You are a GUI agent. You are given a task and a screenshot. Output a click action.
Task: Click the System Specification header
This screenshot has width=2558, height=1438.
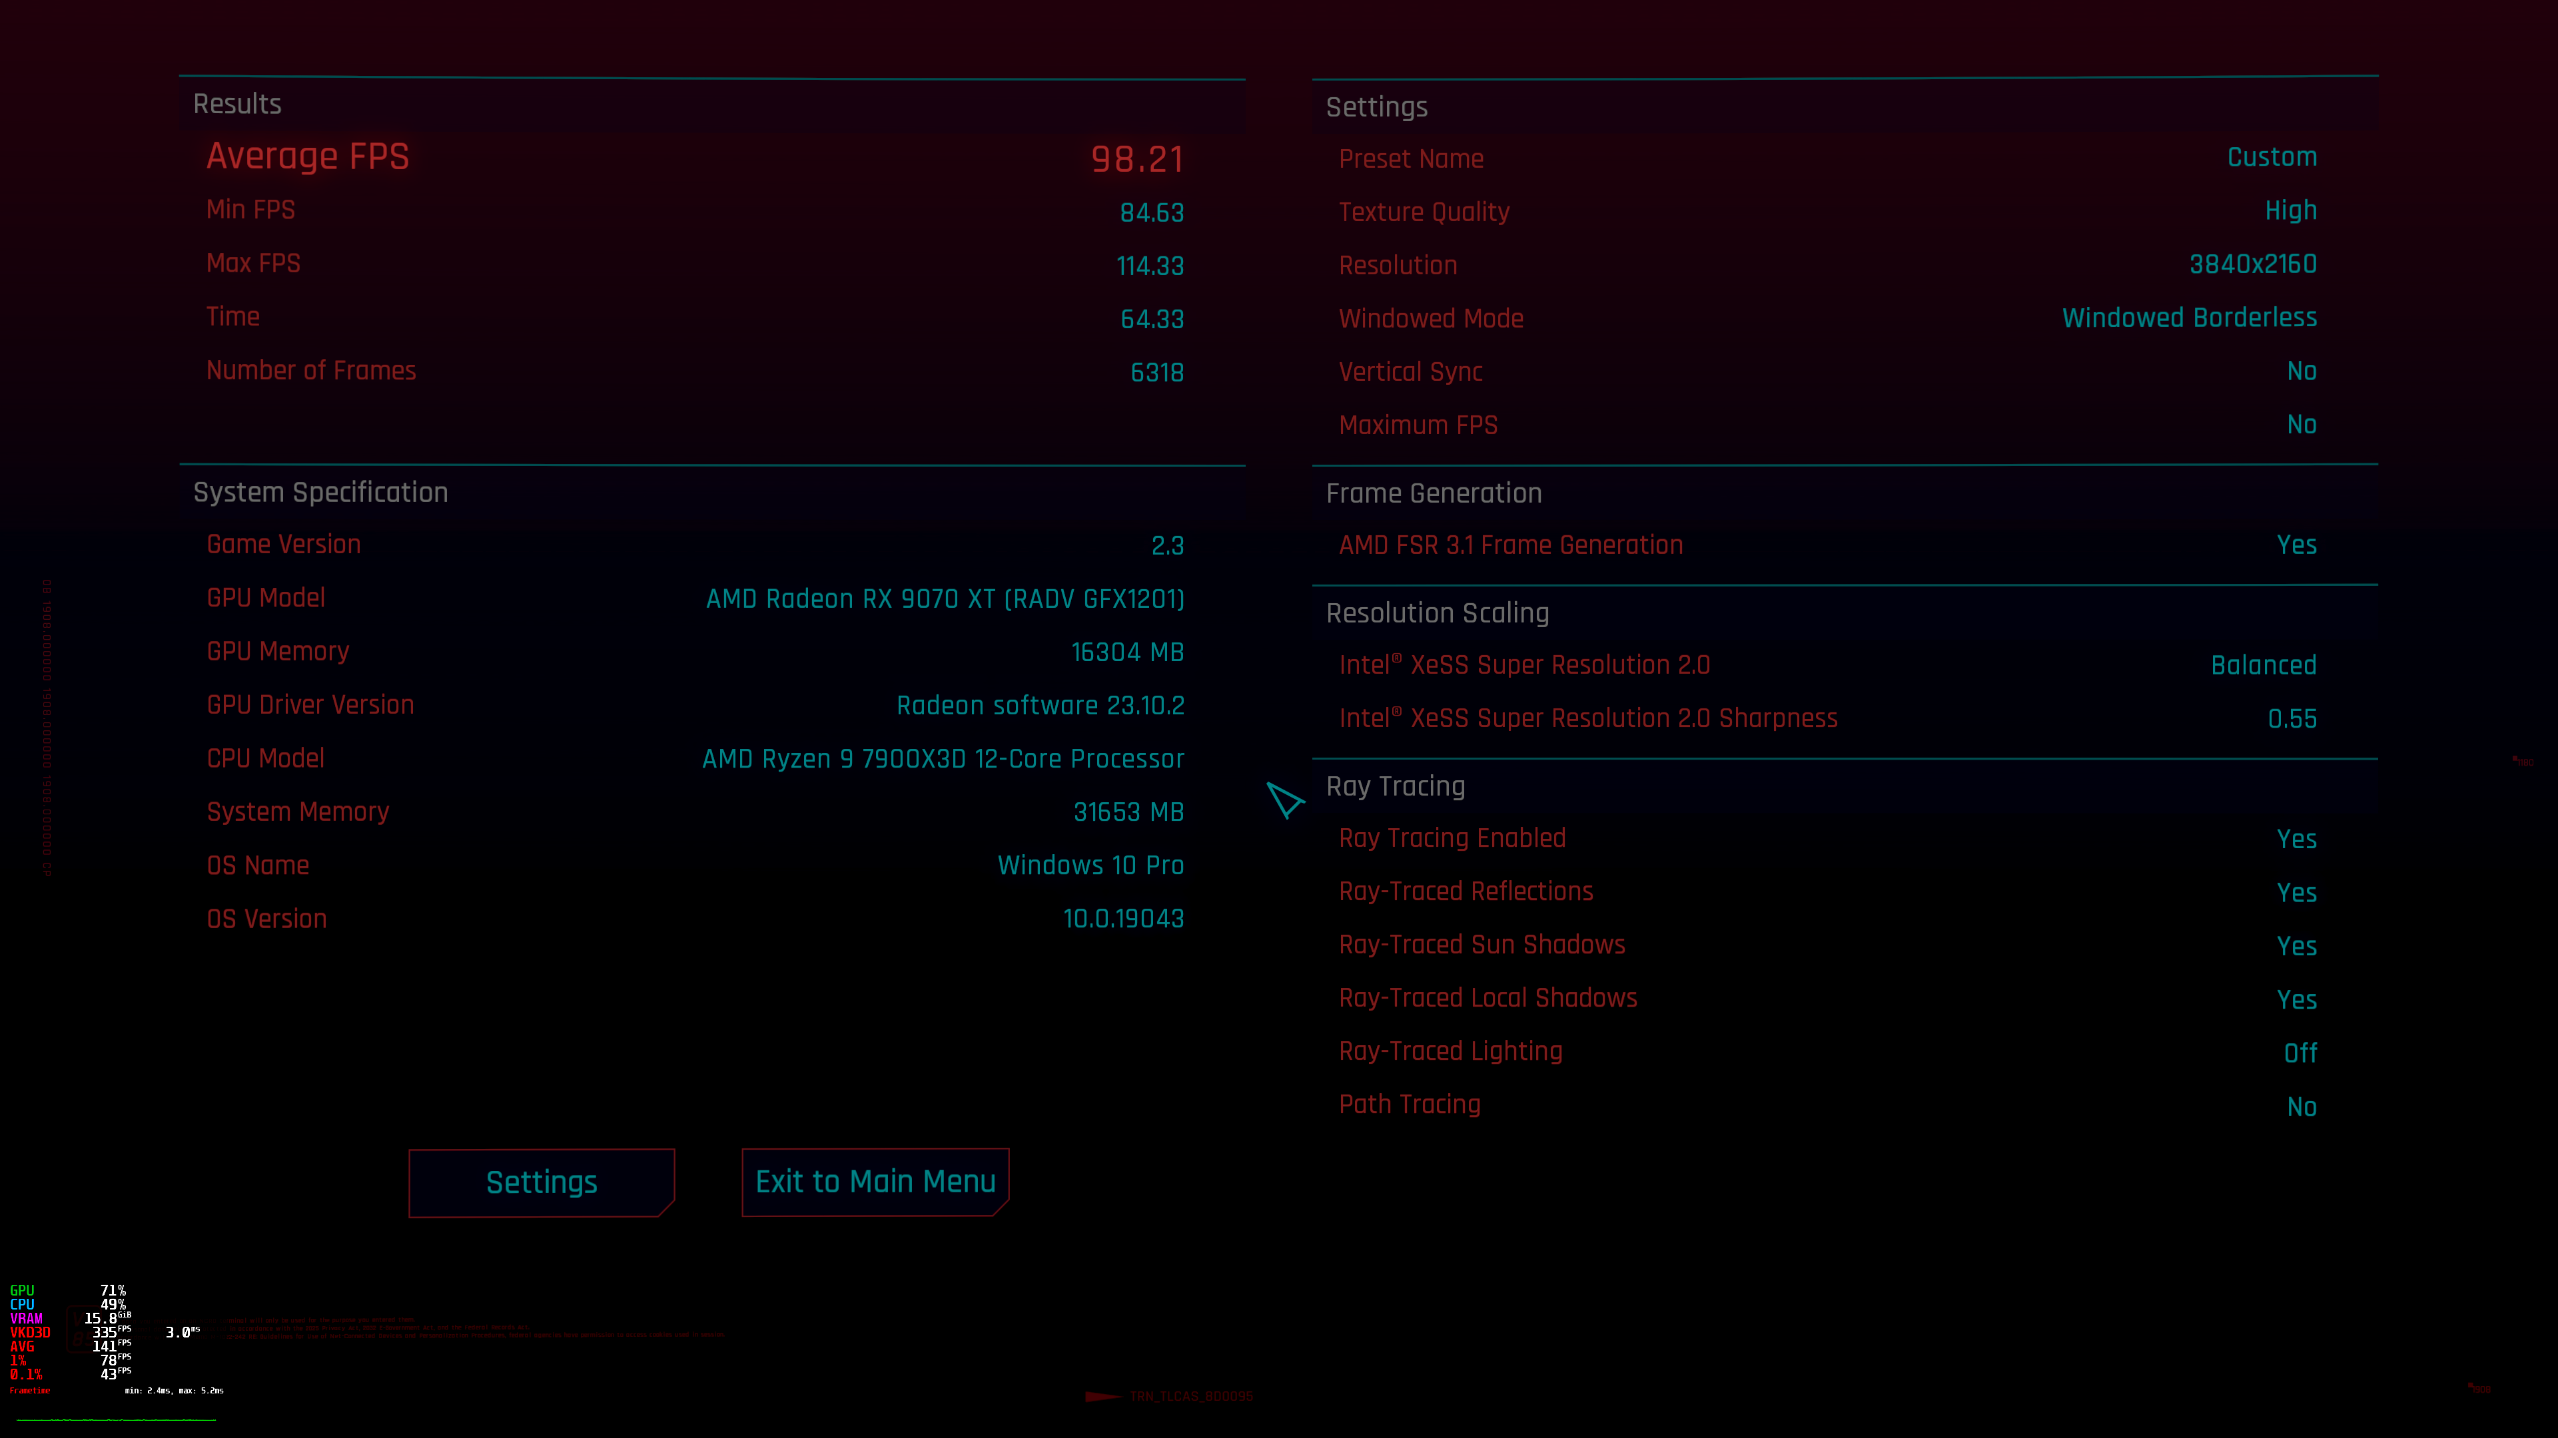click(x=320, y=492)
